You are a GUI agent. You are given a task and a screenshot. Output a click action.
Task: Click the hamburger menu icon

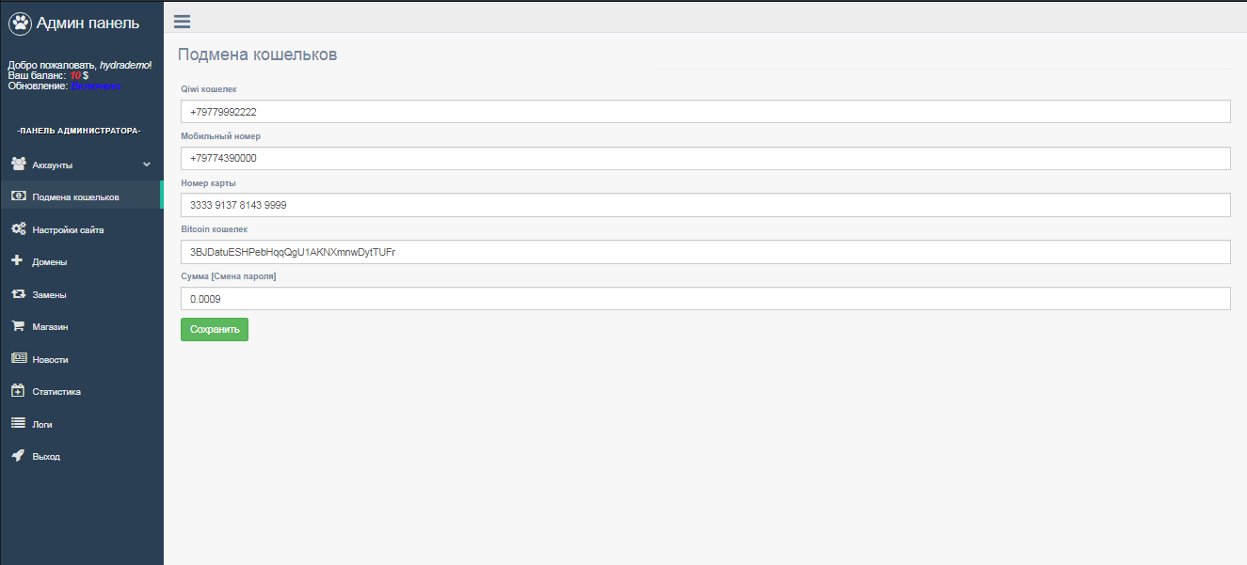[182, 22]
